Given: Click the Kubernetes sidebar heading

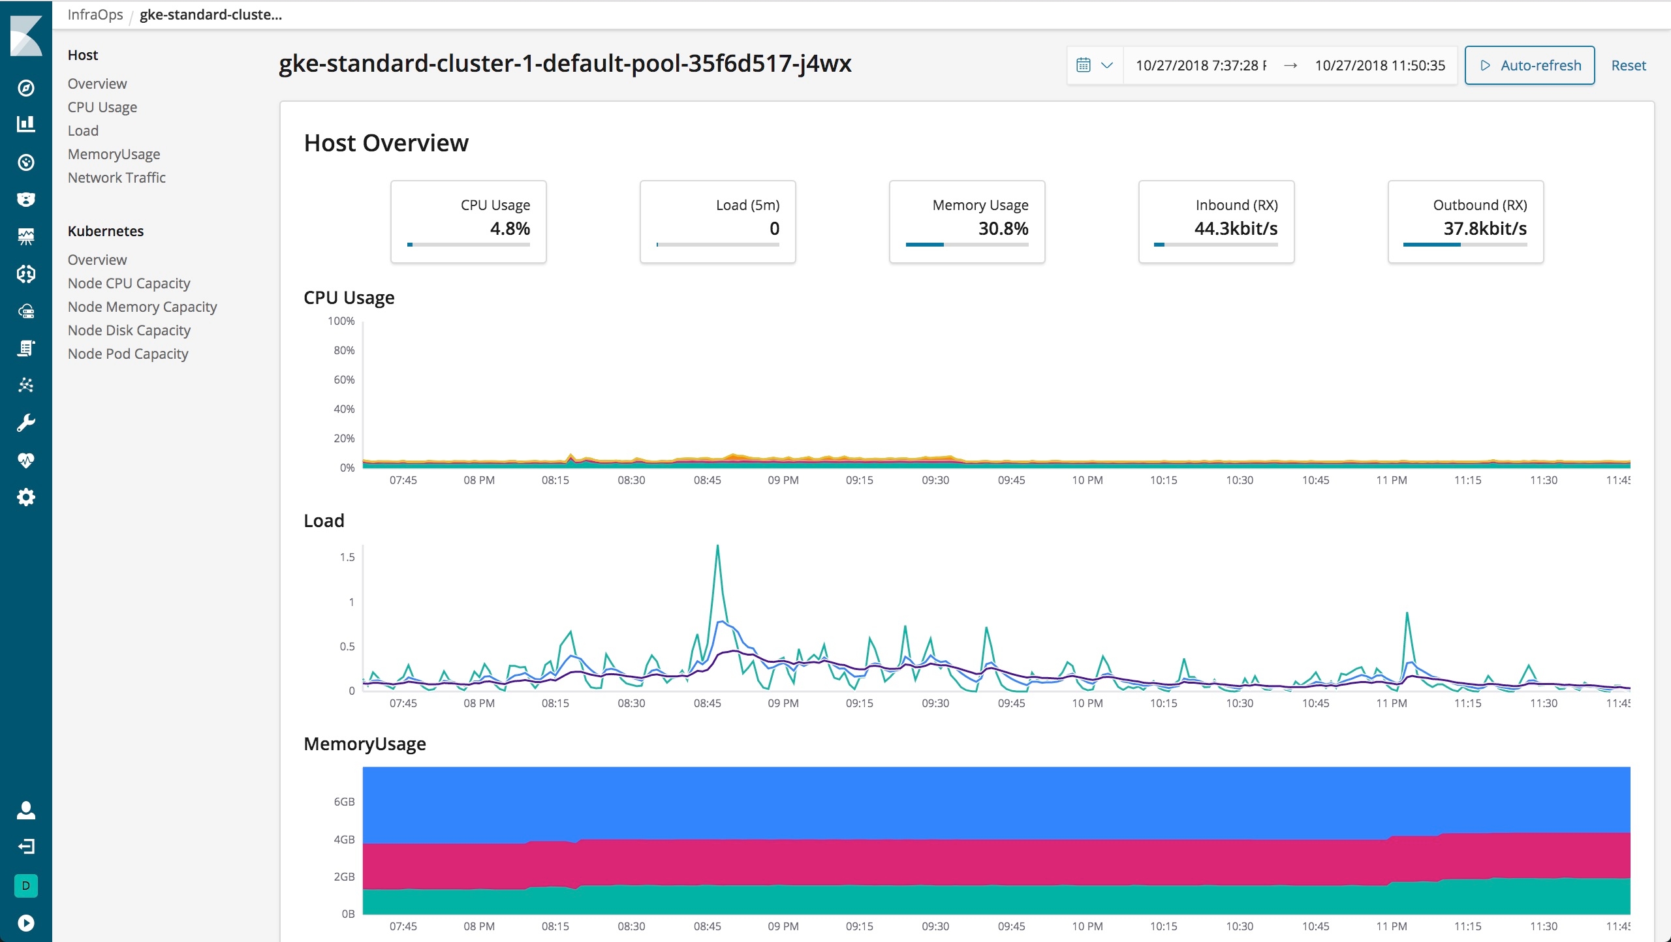Looking at the screenshot, I should 106,231.
